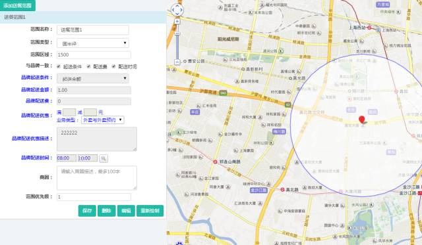This screenshot has width=422, height=245.
Task: Click the zoom slider handle below the plus
Action: (177, 33)
